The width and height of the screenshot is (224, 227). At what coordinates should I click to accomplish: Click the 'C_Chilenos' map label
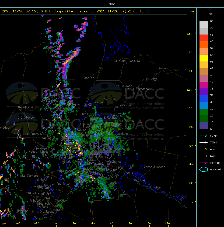(26, 118)
